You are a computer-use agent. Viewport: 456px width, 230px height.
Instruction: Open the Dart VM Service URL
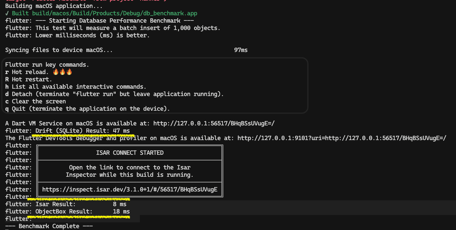click(214, 124)
